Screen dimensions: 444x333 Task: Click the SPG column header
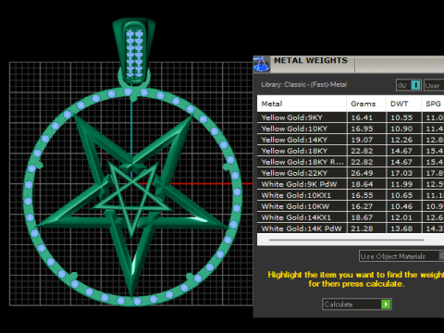(x=433, y=104)
